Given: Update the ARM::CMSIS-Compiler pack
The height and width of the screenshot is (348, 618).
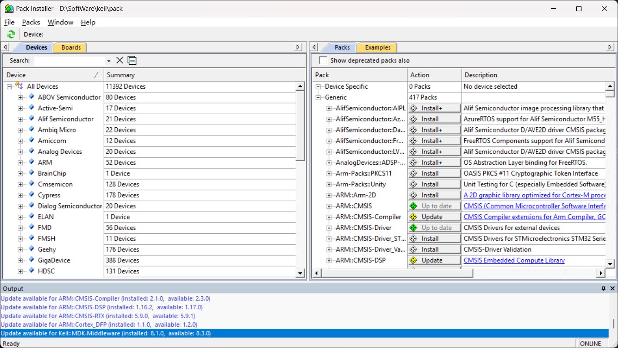Looking at the screenshot, I should (434, 217).
